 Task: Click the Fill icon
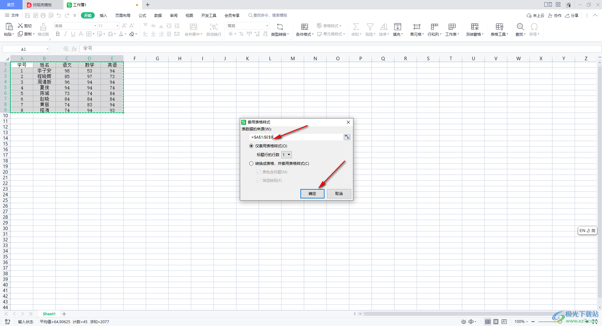tap(398, 27)
